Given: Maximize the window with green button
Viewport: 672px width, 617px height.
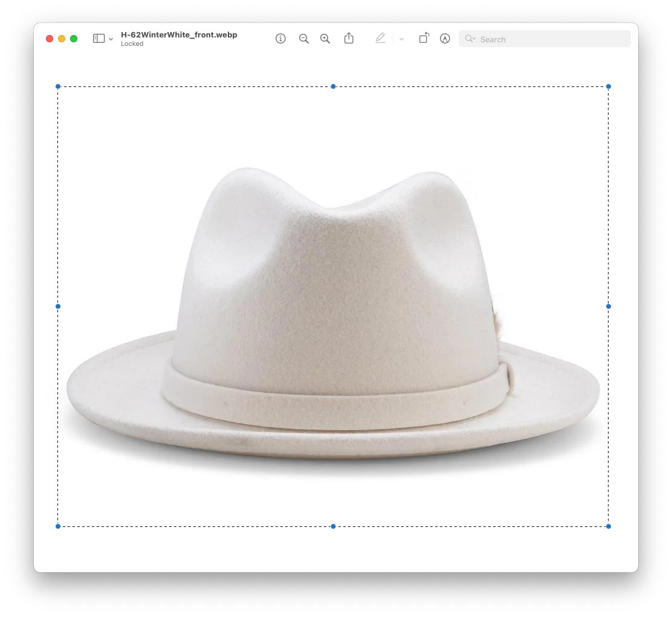Looking at the screenshot, I should [74, 39].
